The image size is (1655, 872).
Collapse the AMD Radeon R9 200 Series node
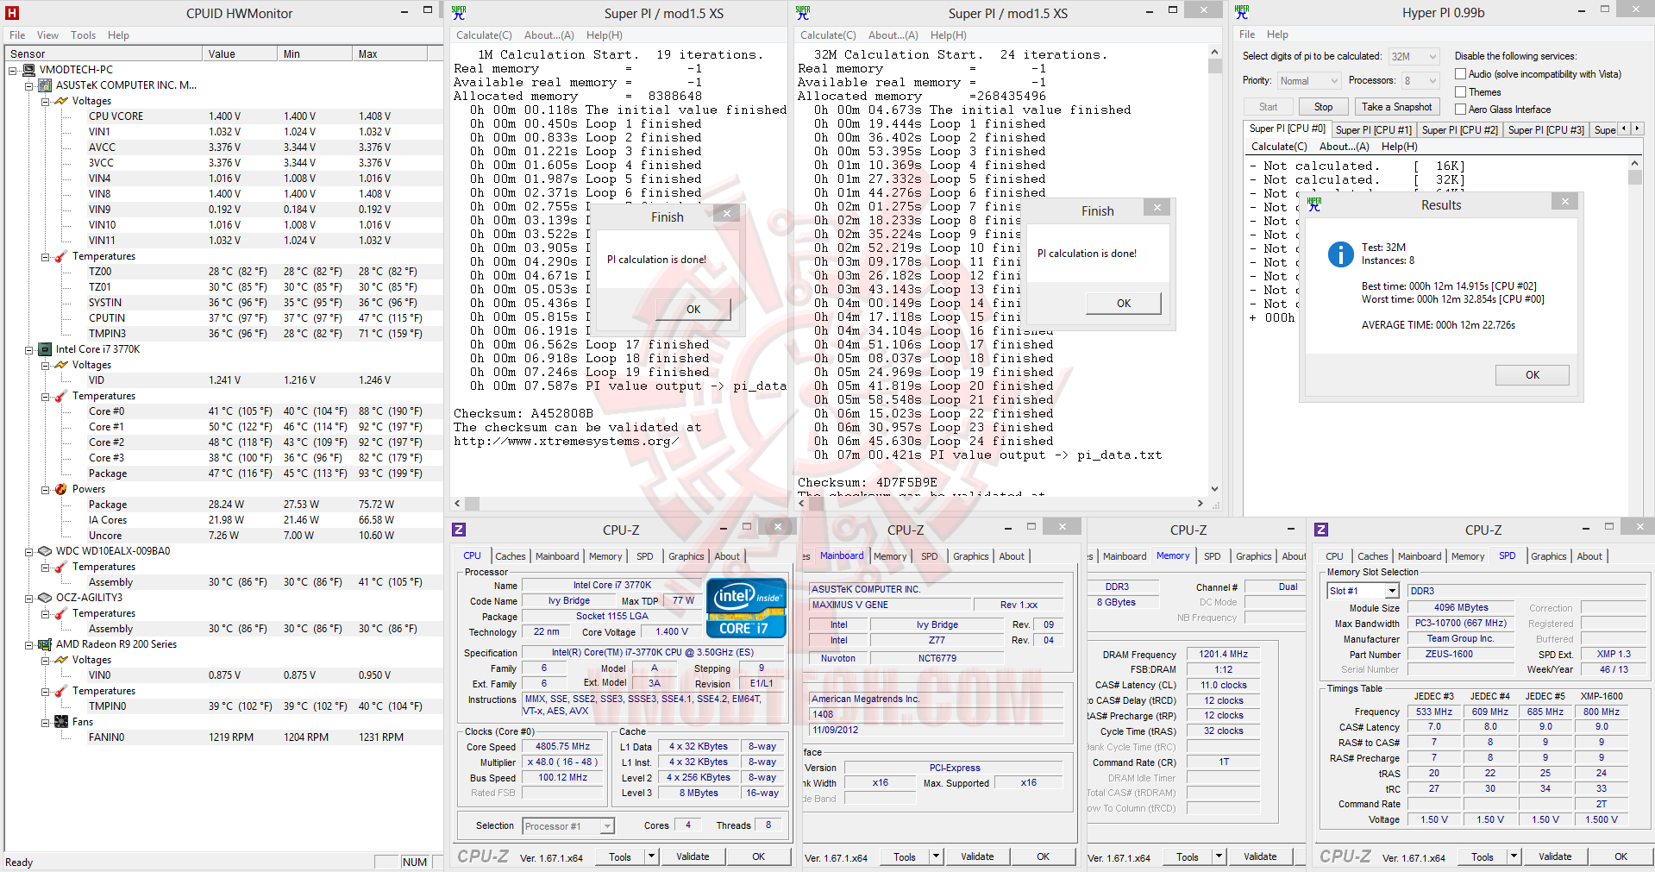(x=29, y=645)
